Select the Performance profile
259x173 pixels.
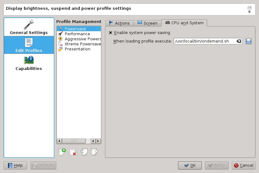tap(77, 34)
